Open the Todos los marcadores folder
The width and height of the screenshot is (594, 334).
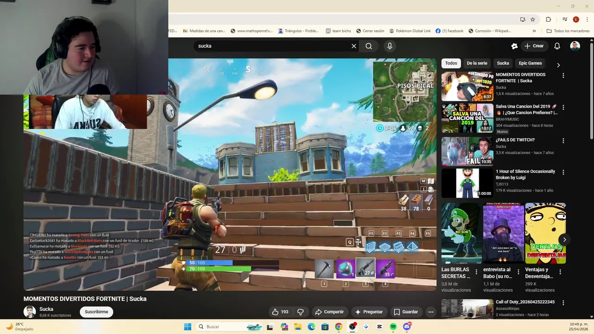click(x=568, y=31)
